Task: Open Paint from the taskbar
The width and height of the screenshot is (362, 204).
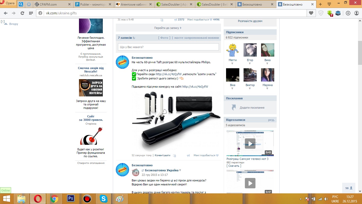Action: [120, 199]
